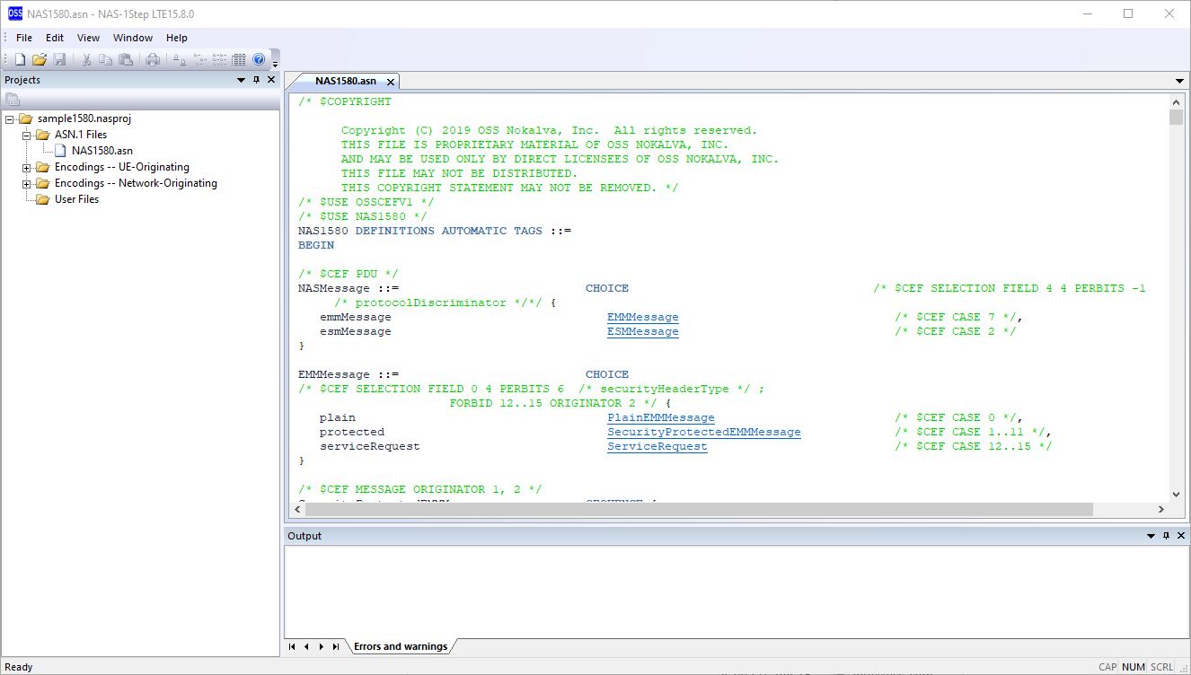Open a file with folder toolbar icon

click(x=39, y=60)
